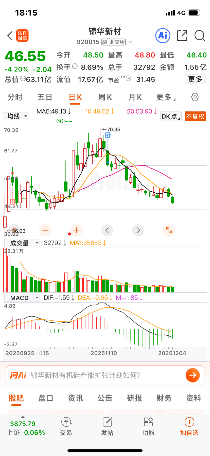Viewport: 210px width, 456px height.
Task: Open the 成交量 indicator dropdown
Action: tap(22, 243)
